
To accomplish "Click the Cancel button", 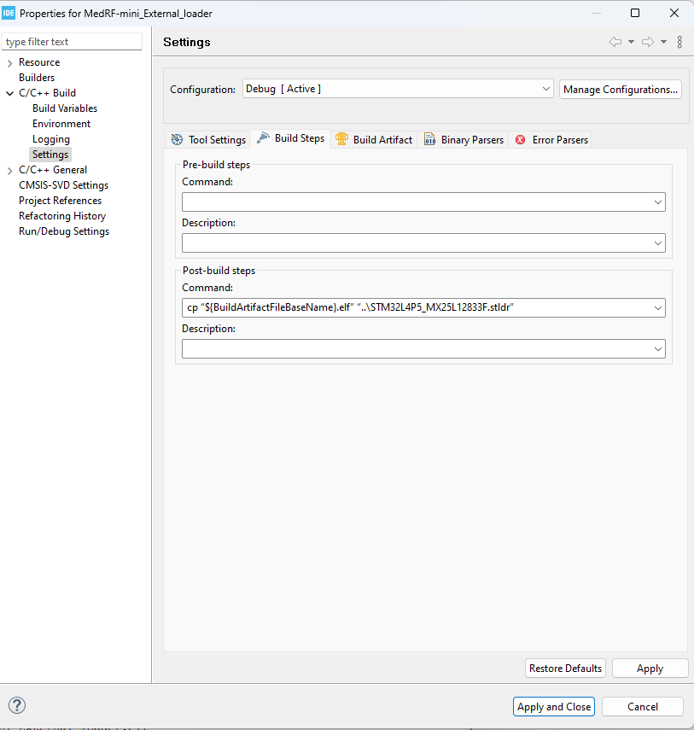I will (x=642, y=707).
